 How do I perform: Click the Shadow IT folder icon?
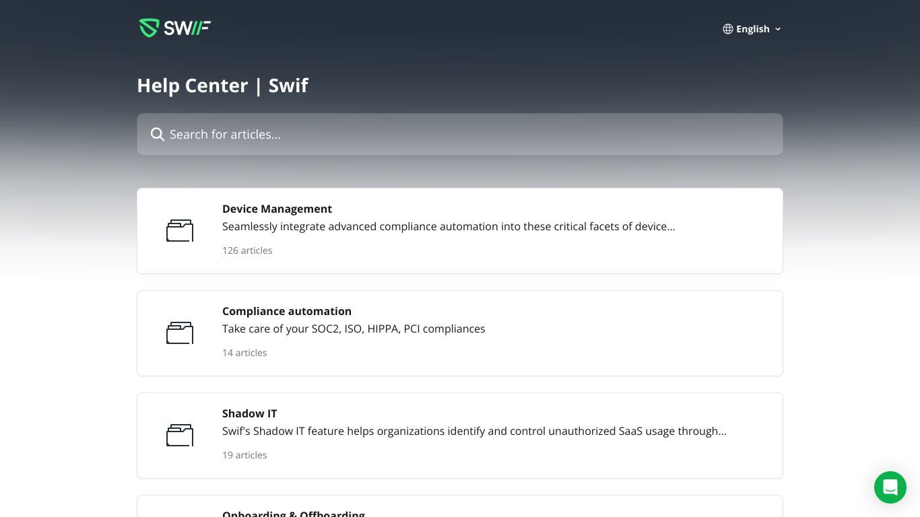[x=180, y=436]
